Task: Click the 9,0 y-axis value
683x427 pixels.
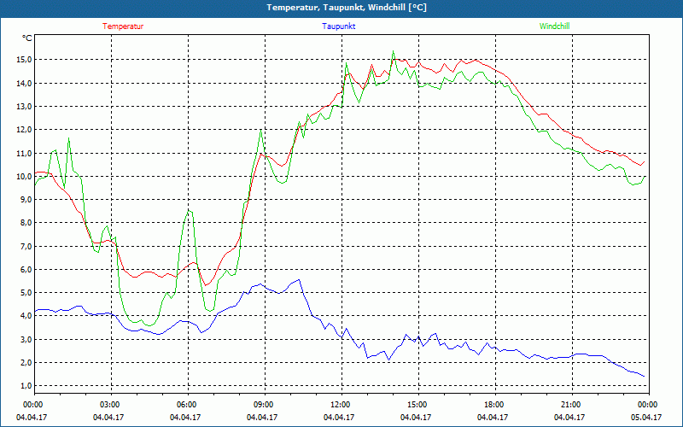Action: point(26,200)
